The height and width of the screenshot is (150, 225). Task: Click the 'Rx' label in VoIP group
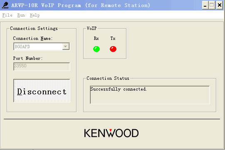click(96, 38)
